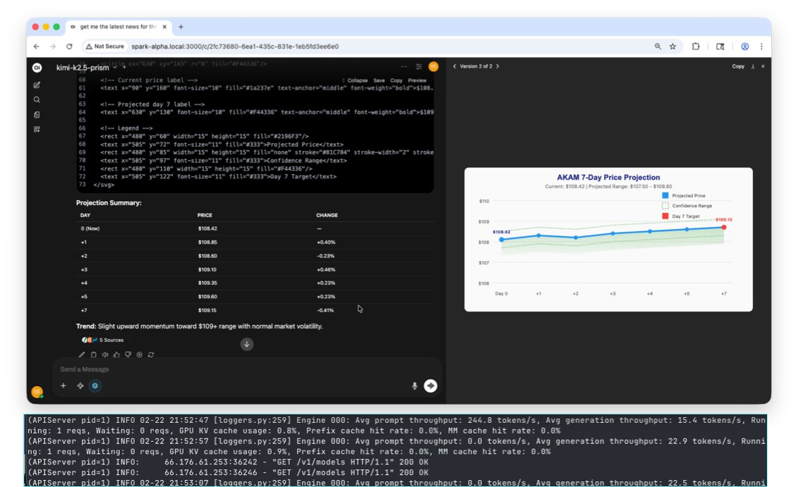The image size is (798, 487).
Task: Open the browser extensions puzzle icon
Action: coord(696,47)
